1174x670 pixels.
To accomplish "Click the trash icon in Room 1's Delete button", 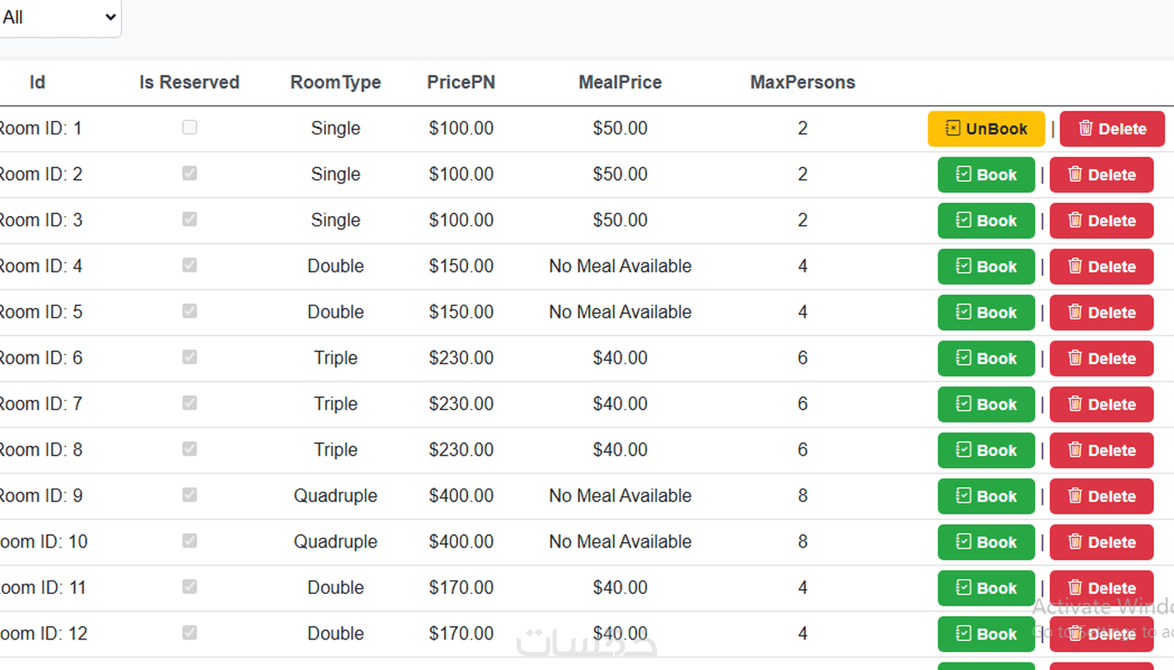I will [x=1086, y=128].
